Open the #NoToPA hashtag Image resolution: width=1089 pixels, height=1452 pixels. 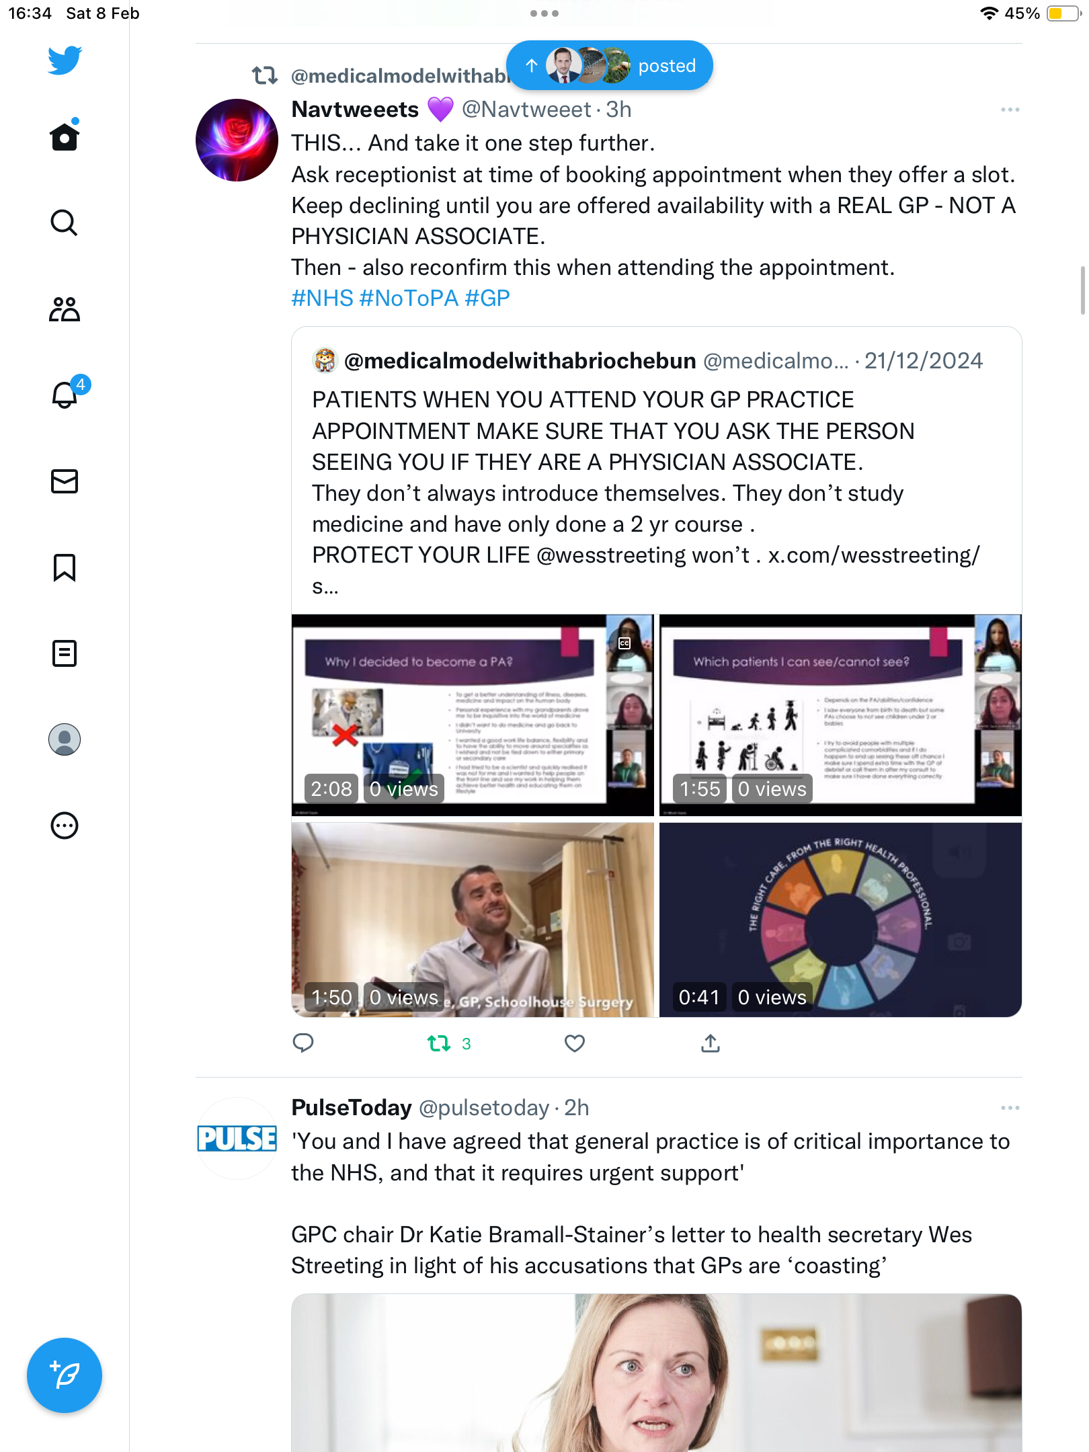409,298
